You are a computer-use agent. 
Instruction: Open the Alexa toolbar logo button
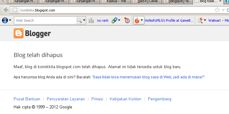5,20
